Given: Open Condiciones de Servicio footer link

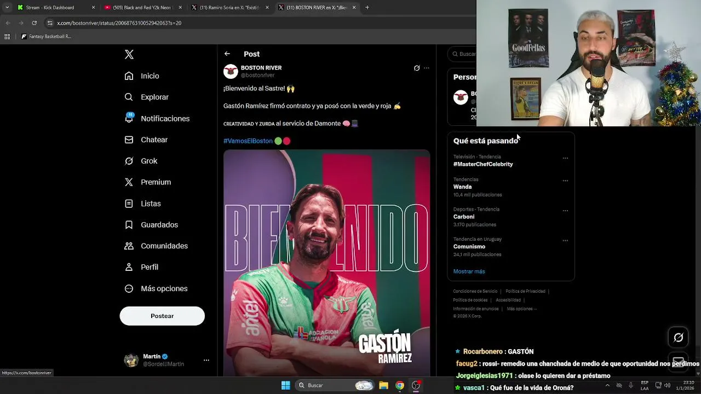Looking at the screenshot, I should coord(475,291).
